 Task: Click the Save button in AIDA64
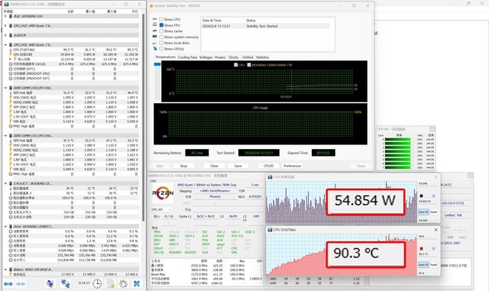238,166
